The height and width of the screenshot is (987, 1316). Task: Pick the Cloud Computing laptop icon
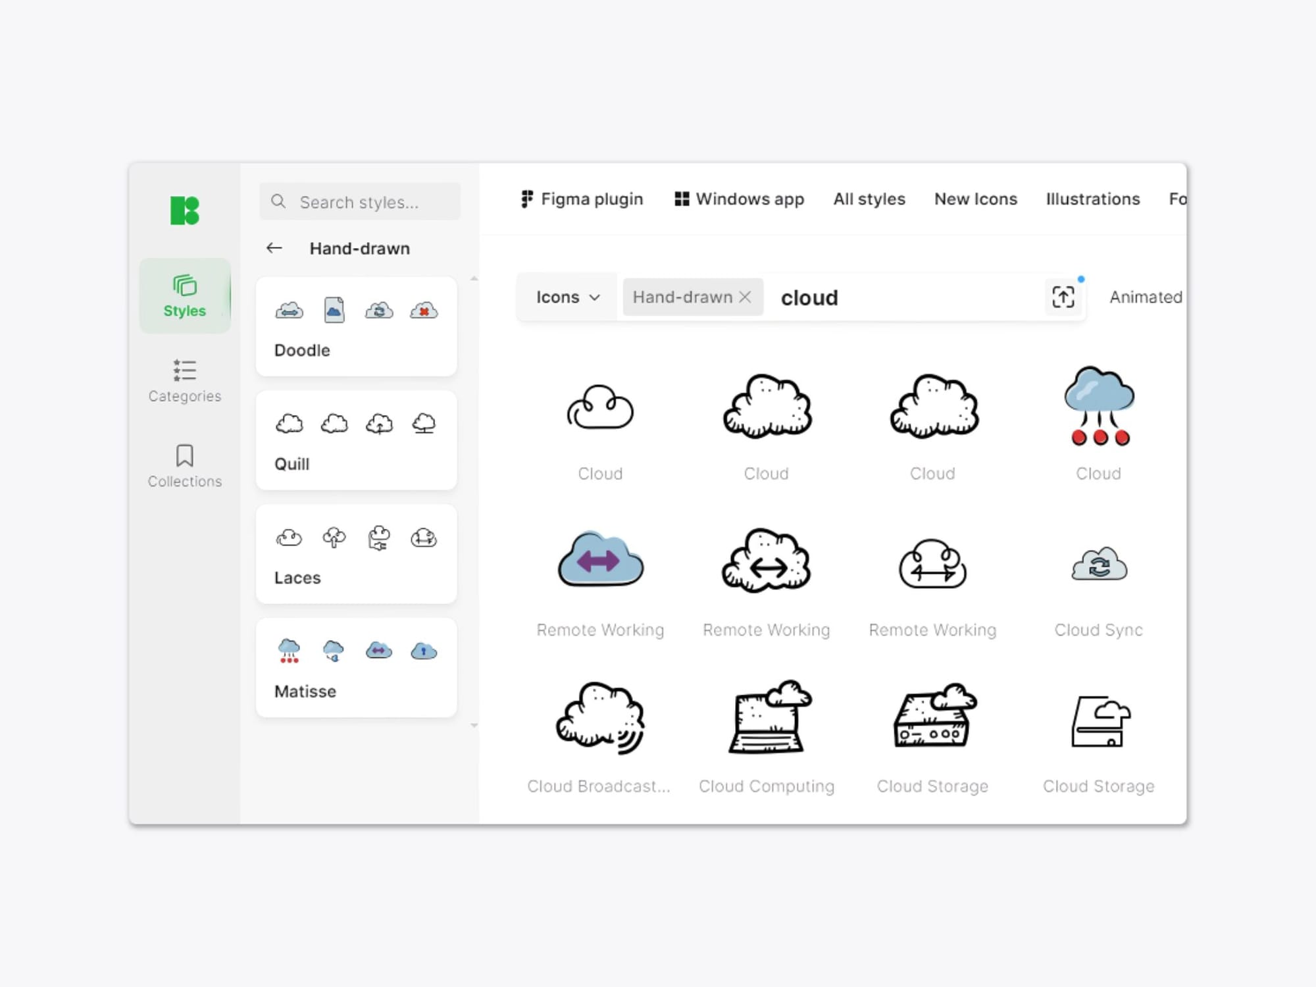click(x=767, y=719)
